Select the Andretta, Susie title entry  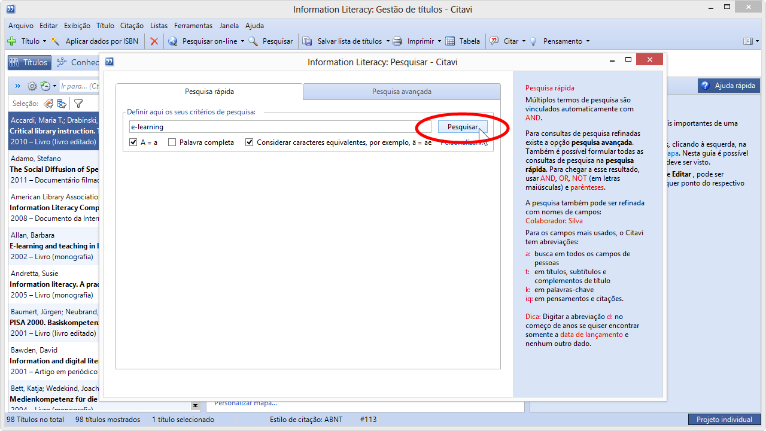point(53,284)
